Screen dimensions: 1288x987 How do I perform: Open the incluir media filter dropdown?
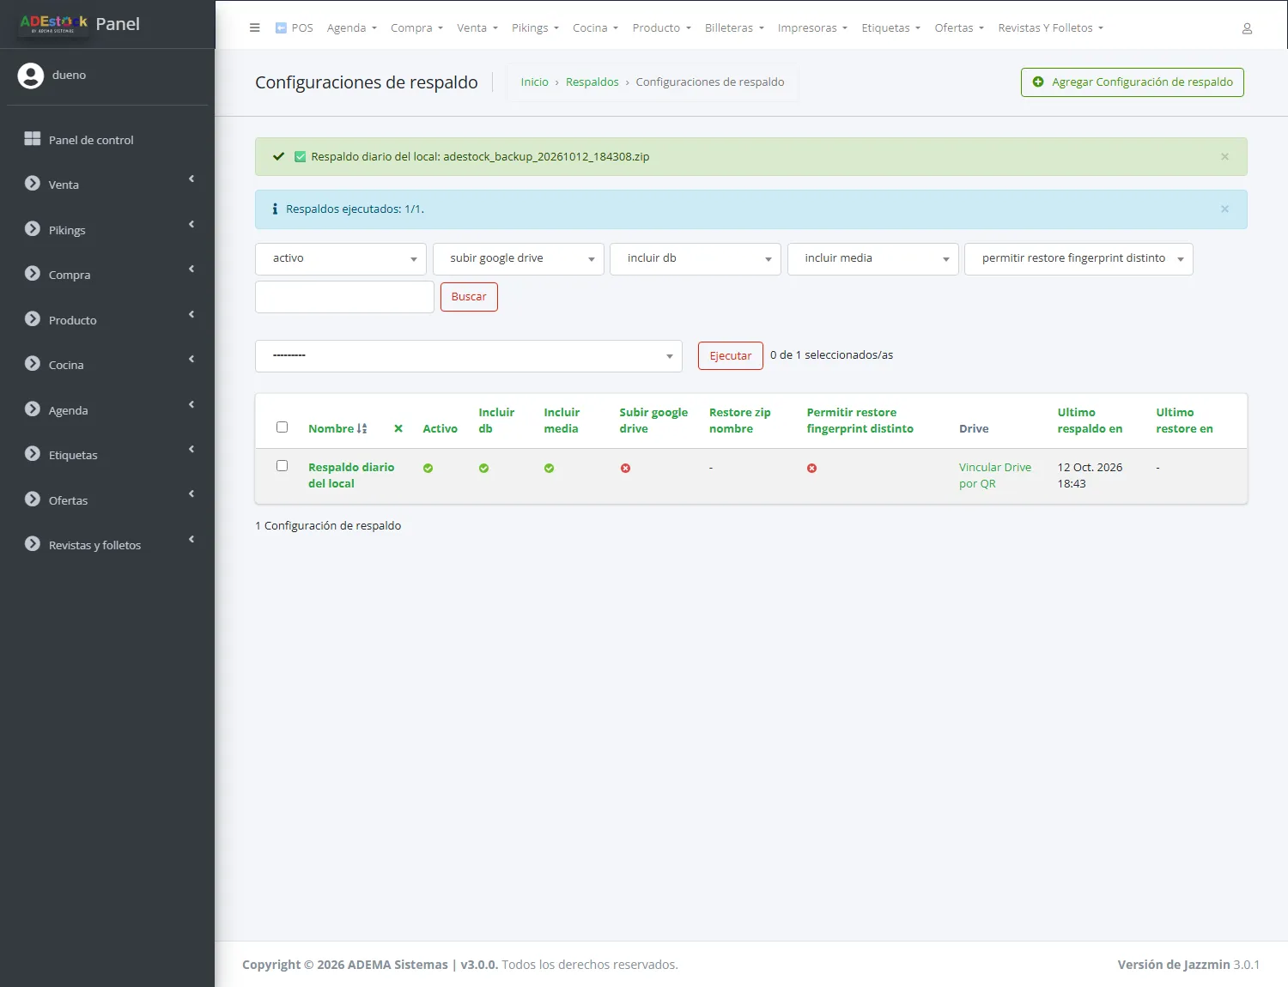pyautogui.click(x=873, y=259)
